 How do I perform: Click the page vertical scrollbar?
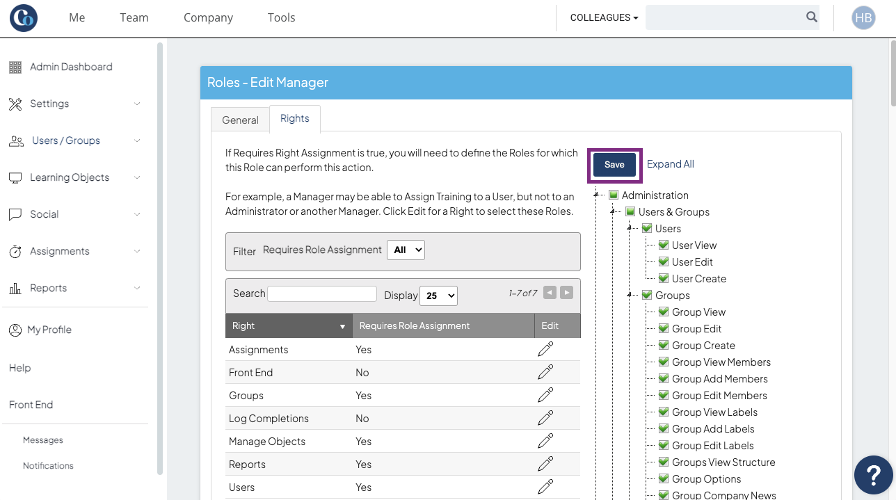click(893, 73)
